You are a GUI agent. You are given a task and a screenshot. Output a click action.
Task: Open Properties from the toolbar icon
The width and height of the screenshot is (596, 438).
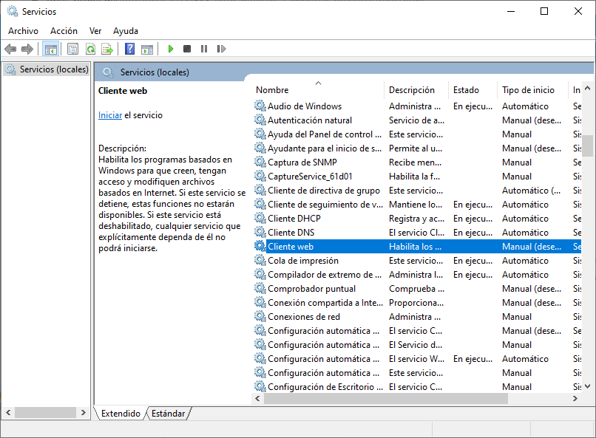click(x=72, y=49)
